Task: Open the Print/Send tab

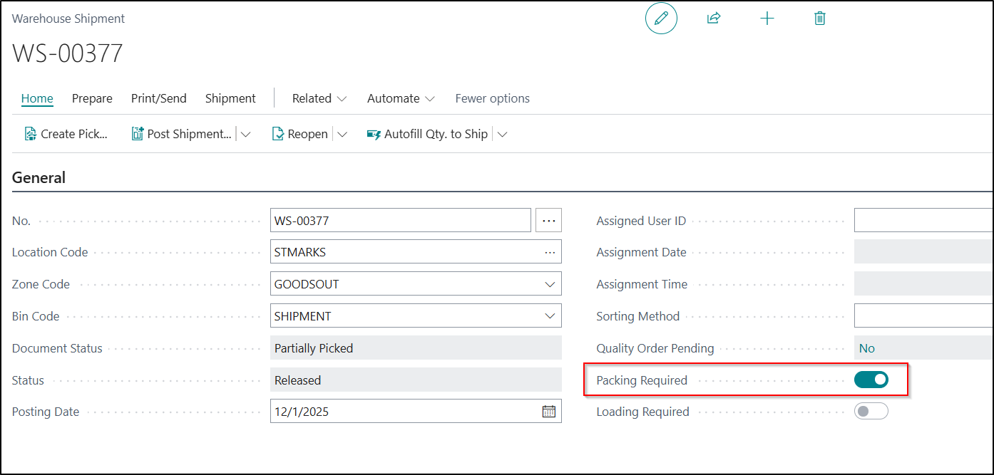Action: [x=158, y=98]
